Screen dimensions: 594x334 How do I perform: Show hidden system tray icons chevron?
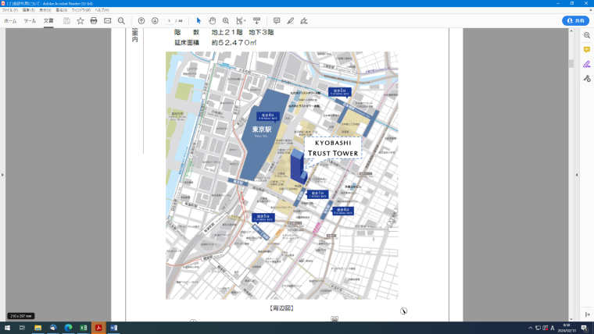coord(531,328)
